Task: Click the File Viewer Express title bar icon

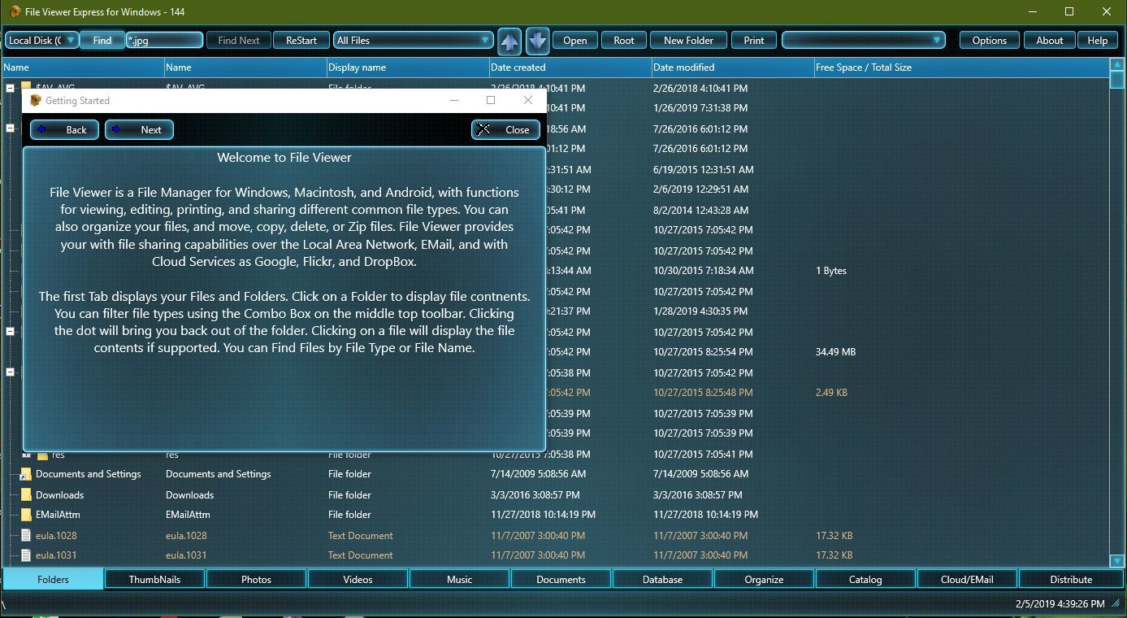Action: (15, 11)
